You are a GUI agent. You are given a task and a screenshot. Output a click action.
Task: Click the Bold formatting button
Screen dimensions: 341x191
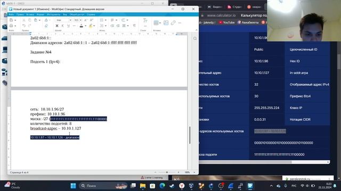57,26
